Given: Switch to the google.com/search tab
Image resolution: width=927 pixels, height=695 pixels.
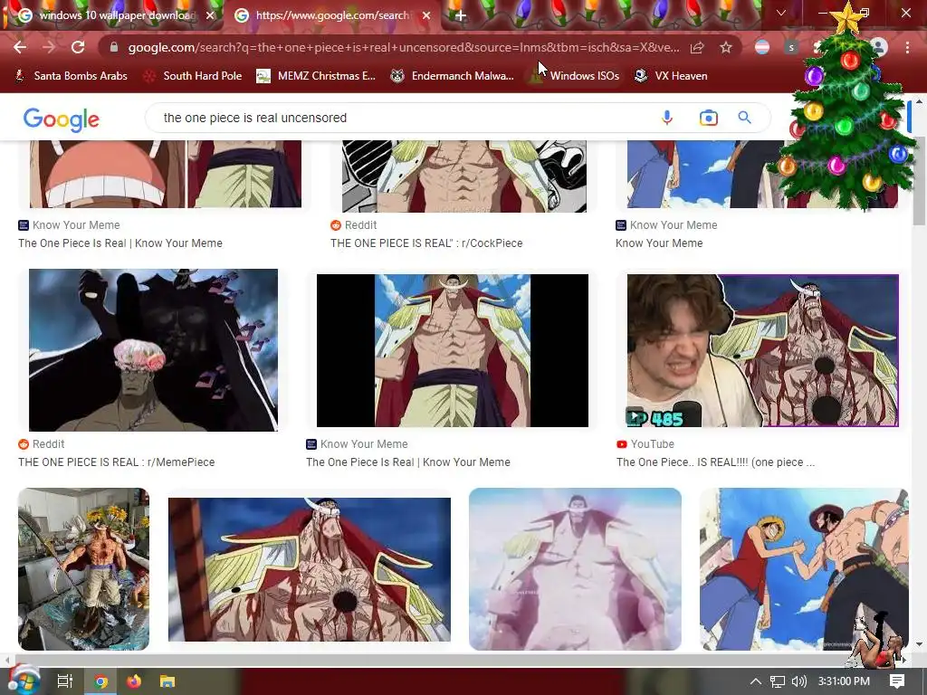Looking at the screenshot, I should (x=331, y=15).
